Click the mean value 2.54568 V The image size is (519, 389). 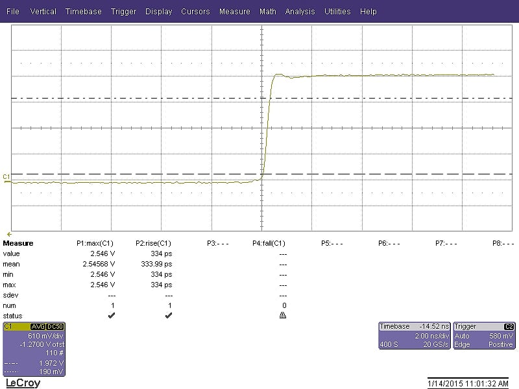pos(99,264)
